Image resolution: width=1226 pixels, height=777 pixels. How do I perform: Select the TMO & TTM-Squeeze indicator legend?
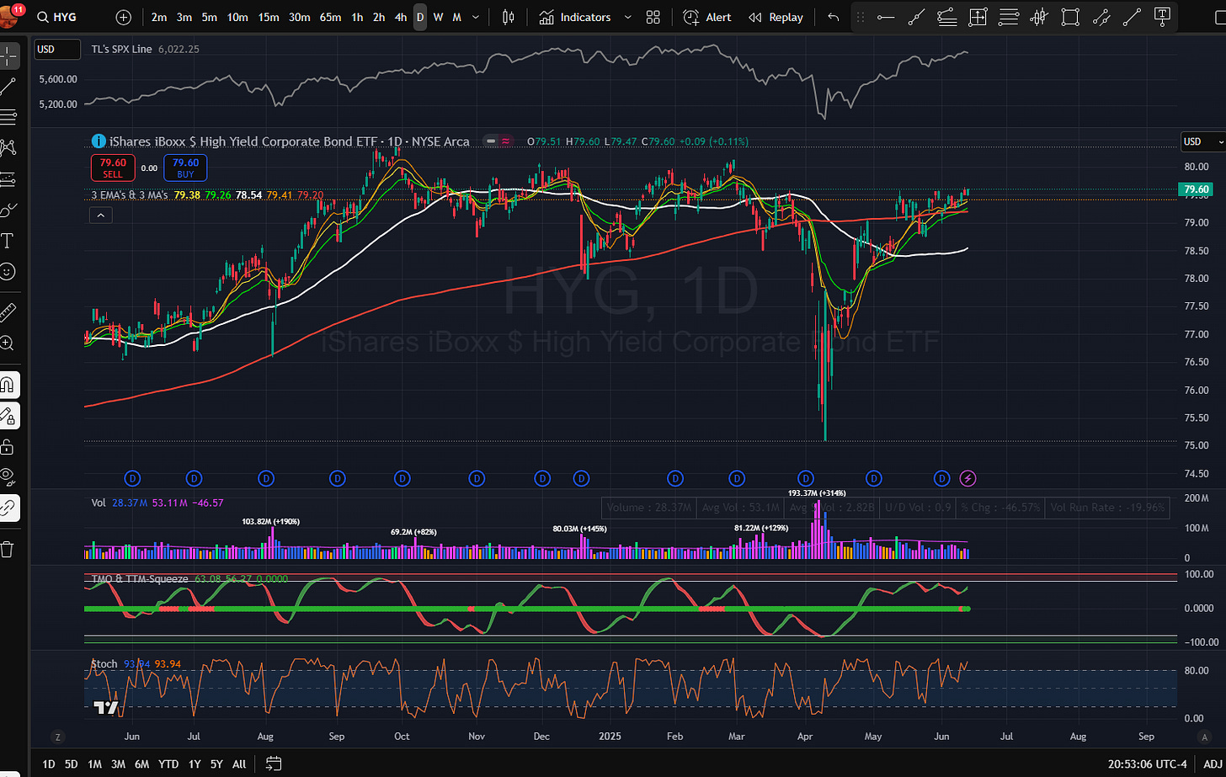click(x=140, y=579)
